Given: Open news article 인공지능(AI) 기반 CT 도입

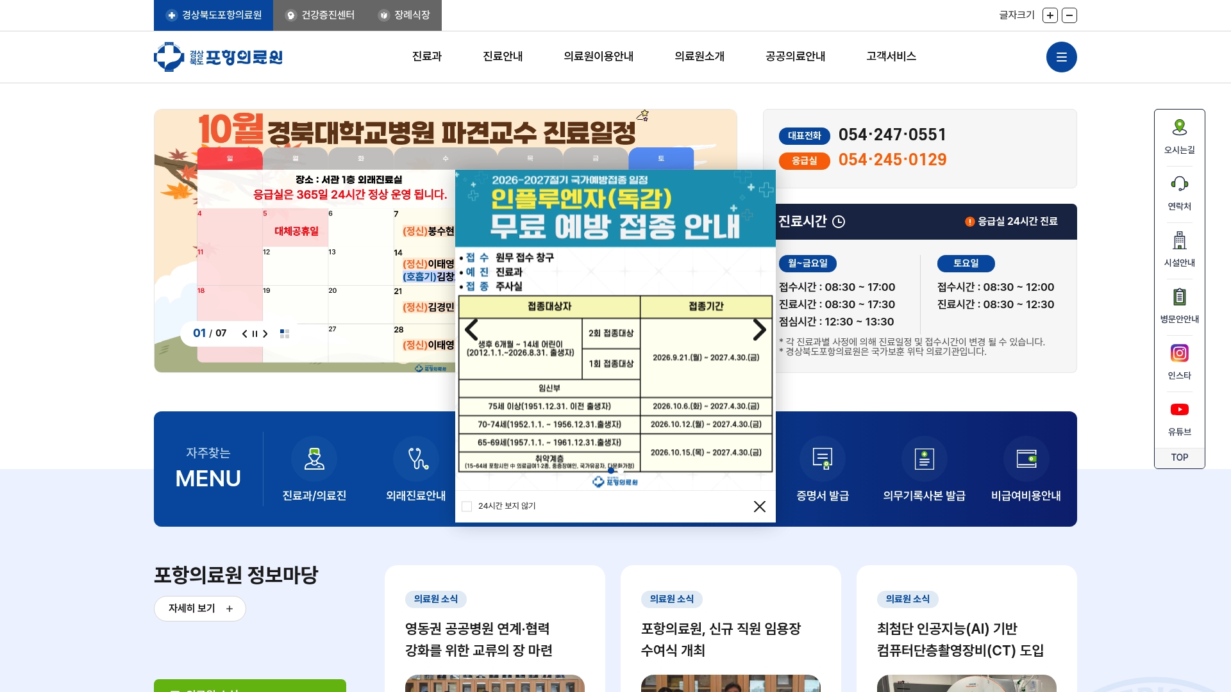Looking at the screenshot, I should click(x=960, y=639).
